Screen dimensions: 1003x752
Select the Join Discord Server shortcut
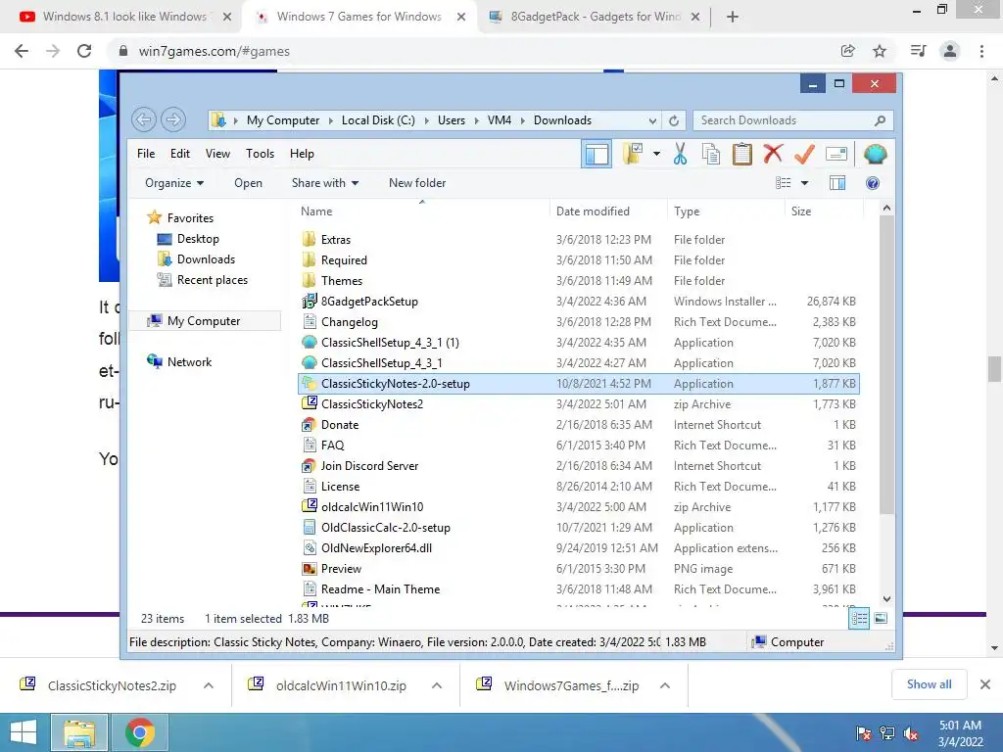pyautogui.click(x=578, y=465)
